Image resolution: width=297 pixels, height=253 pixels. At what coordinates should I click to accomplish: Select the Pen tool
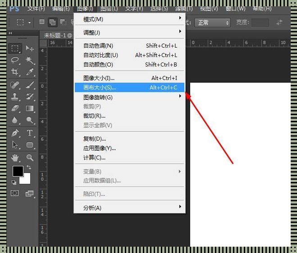coord(15,133)
